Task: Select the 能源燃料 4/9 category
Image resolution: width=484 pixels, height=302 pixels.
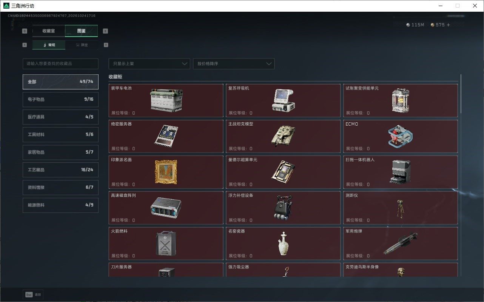Action: click(60, 205)
